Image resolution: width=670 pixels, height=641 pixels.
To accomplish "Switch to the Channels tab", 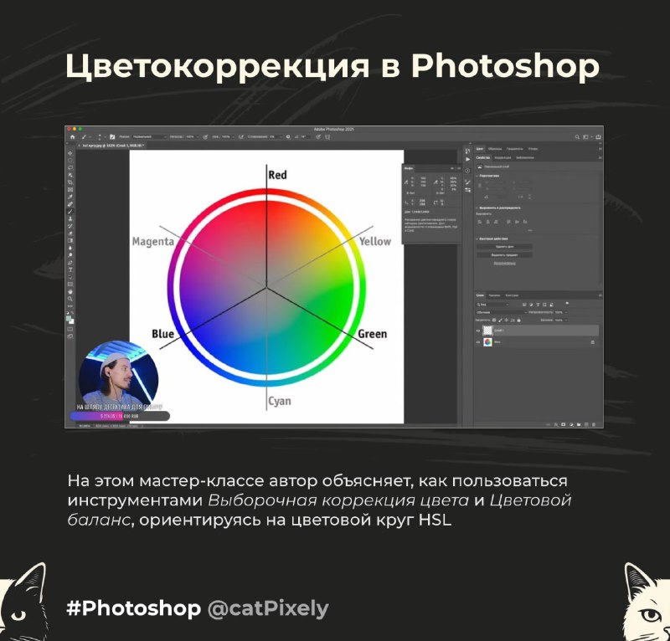I will 494,295.
